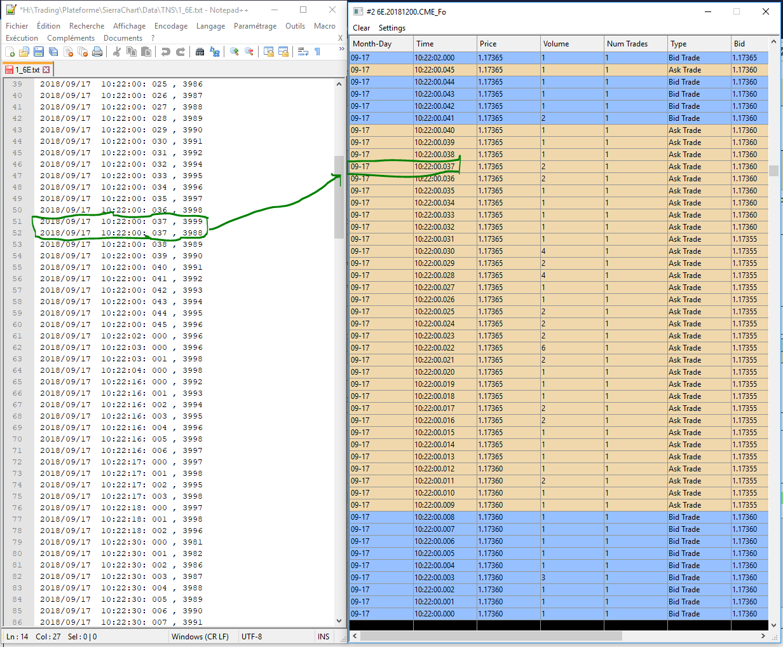Click the Undo arrow icon
Image resolution: width=783 pixels, height=647 pixels.
[x=166, y=52]
